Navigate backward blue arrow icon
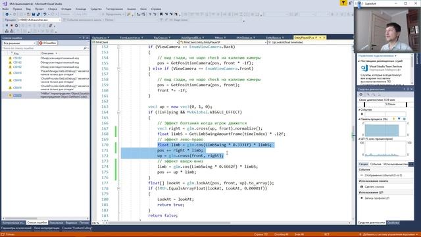 click(7, 14)
